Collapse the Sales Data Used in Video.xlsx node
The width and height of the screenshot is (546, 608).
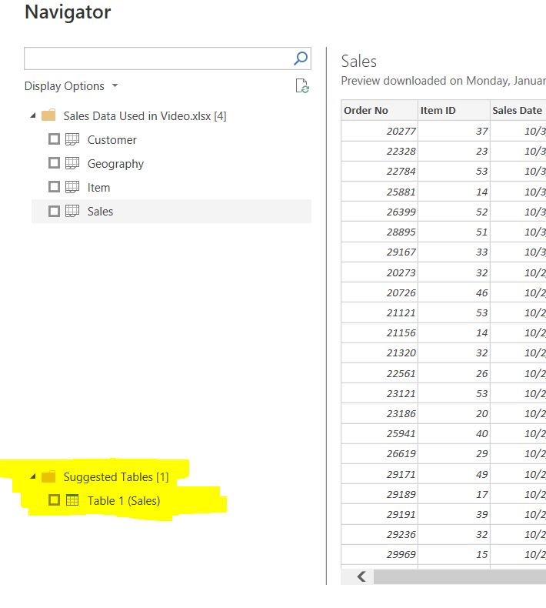pos(33,115)
